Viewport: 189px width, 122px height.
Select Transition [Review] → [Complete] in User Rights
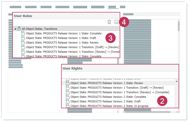[x=120, y=92]
